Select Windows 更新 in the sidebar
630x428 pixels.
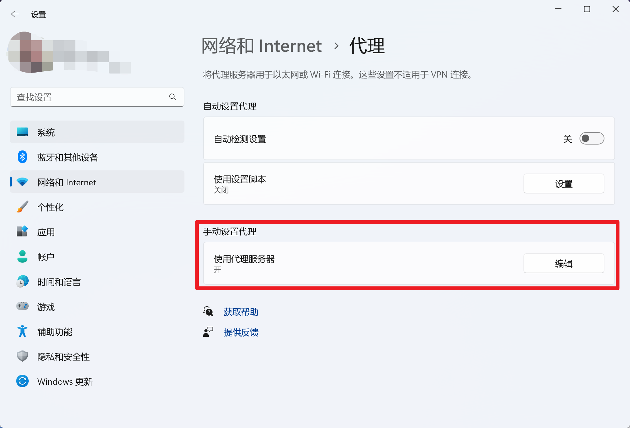click(x=97, y=381)
